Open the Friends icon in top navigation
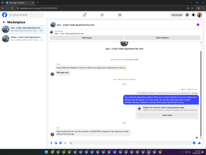Image resolution: width=206 pixels, height=155 pixels. click(102, 15)
